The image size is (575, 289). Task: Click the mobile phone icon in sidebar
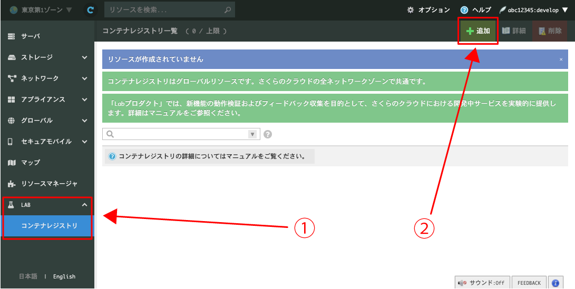[11, 142]
